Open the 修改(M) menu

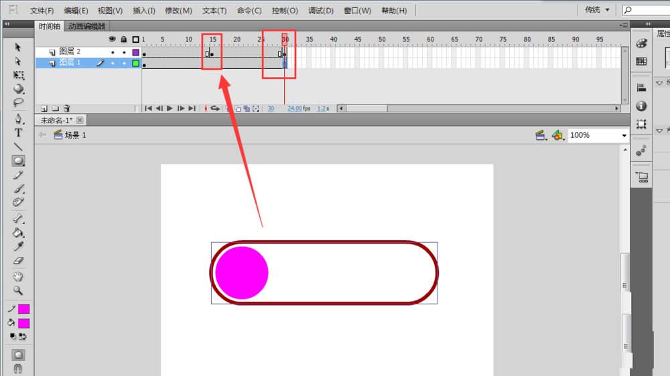(179, 11)
